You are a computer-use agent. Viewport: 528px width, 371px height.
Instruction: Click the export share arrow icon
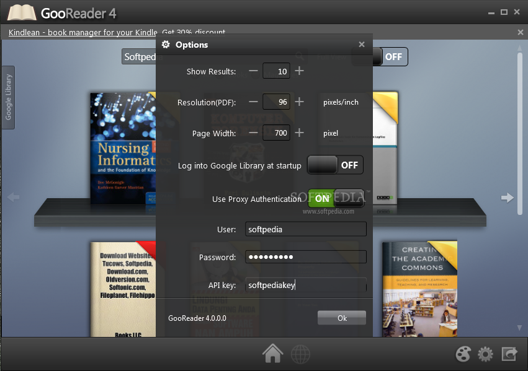pyautogui.click(x=509, y=354)
